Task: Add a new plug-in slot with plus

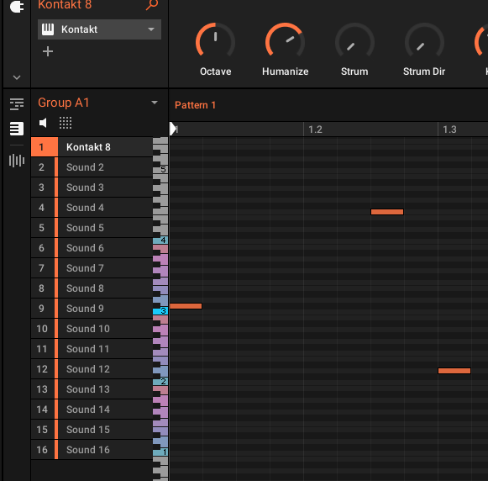Action: 48,51
